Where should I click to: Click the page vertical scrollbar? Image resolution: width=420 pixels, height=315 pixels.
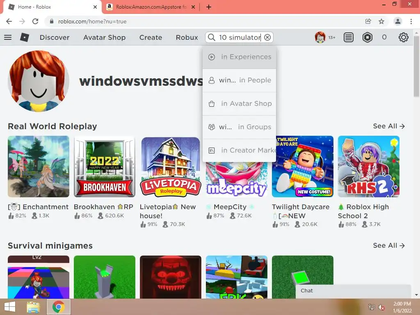click(416, 67)
